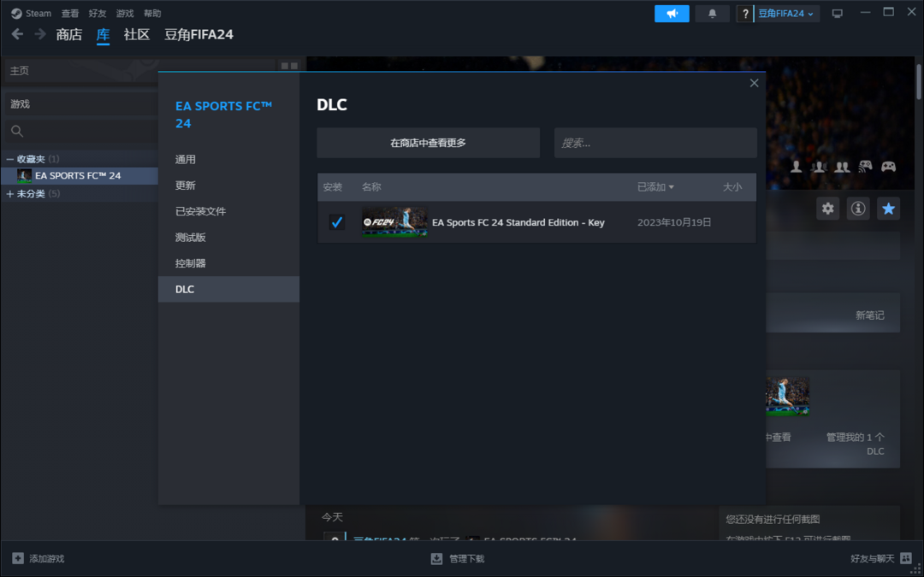Open the 帮助 menu

(152, 13)
